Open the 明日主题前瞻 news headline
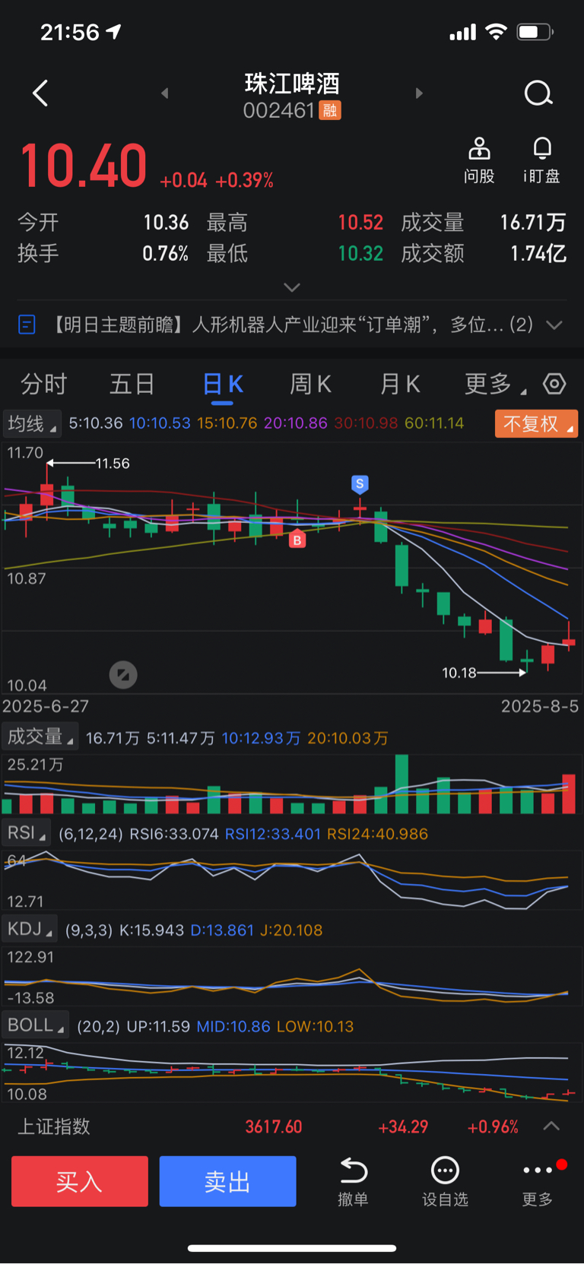584x1264 pixels. [290, 325]
